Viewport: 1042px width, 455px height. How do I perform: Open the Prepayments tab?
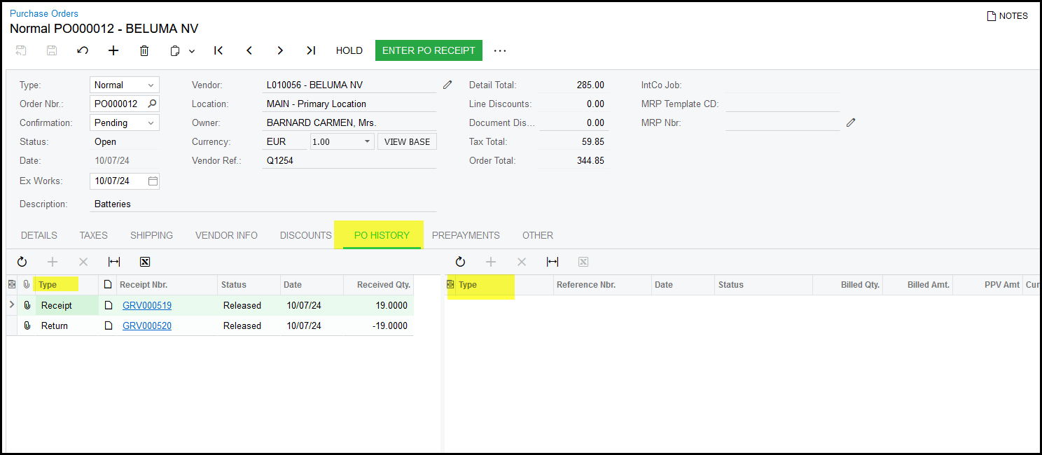[466, 235]
